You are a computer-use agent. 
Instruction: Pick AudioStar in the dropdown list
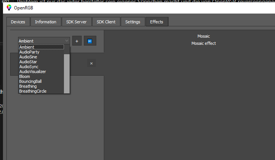(41, 62)
